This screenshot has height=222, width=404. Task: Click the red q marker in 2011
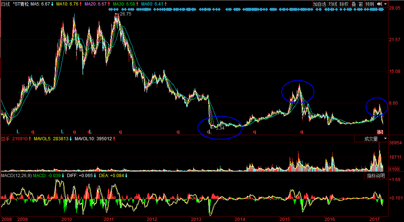(120, 132)
